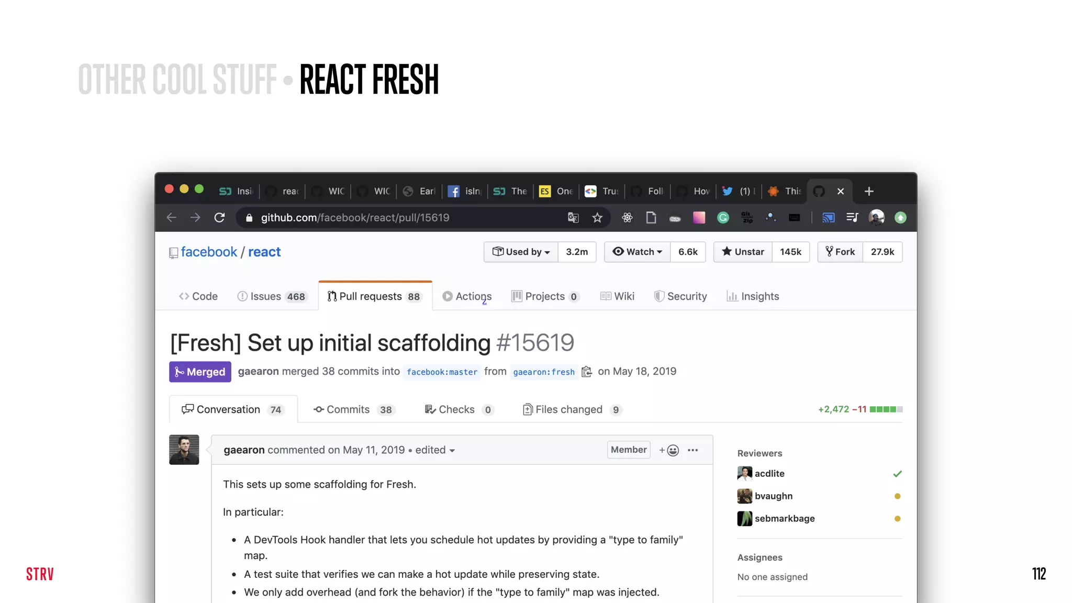Select the Pull requests tab
The height and width of the screenshot is (603, 1072).
click(375, 296)
